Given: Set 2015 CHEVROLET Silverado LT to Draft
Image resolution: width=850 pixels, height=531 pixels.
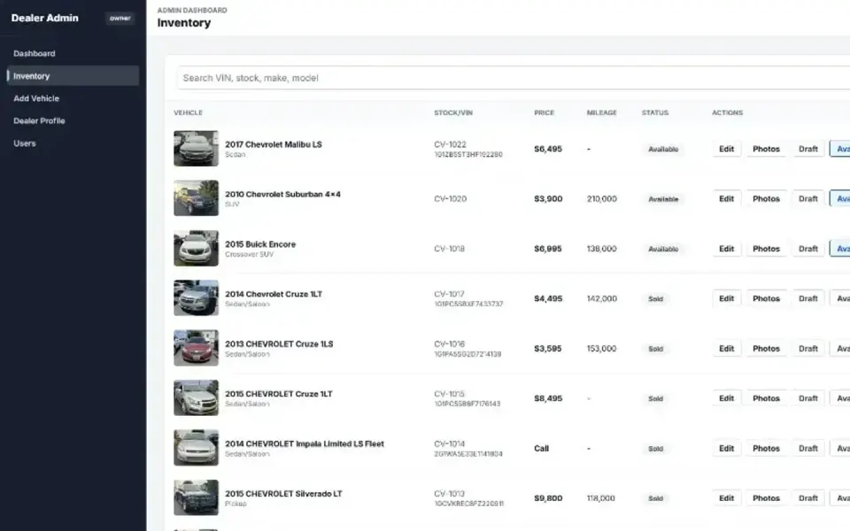Looking at the screenshot, I should tap(807, 498).
